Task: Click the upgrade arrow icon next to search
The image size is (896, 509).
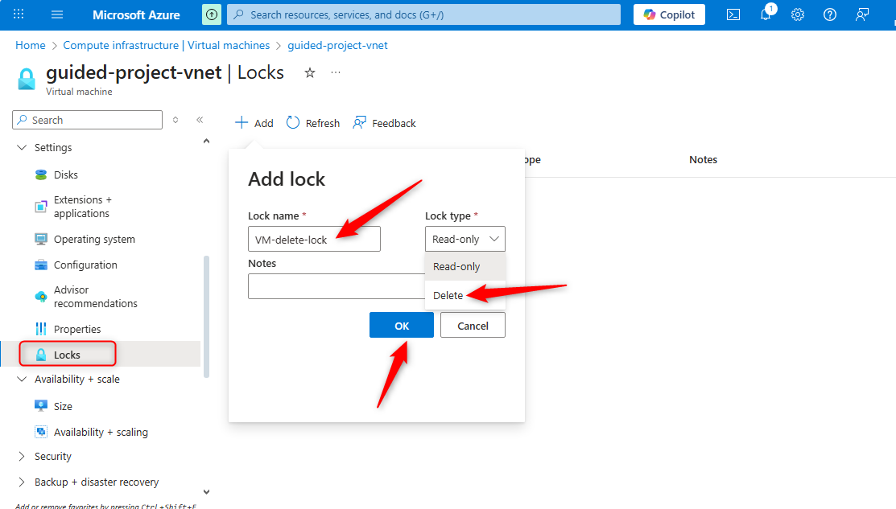Action: [212, 14]
